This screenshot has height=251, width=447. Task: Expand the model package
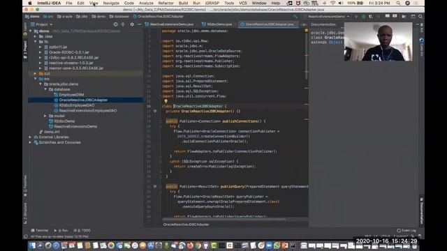(x=45, y=116)
